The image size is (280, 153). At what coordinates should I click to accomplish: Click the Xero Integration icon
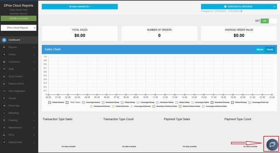[4, 91]
